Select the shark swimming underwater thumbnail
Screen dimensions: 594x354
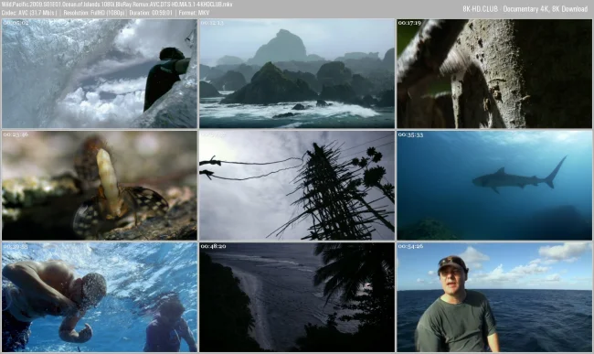click(494, 186)
